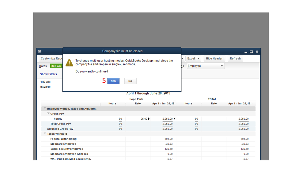This screenshot has height=172, width=306.
Task: Click Hope Park Federal Withholding amount -303.00
Action: tap(168, 139)
